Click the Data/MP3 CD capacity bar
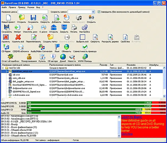Viewport: 167px width, 143px height. (x=96, y=109)
